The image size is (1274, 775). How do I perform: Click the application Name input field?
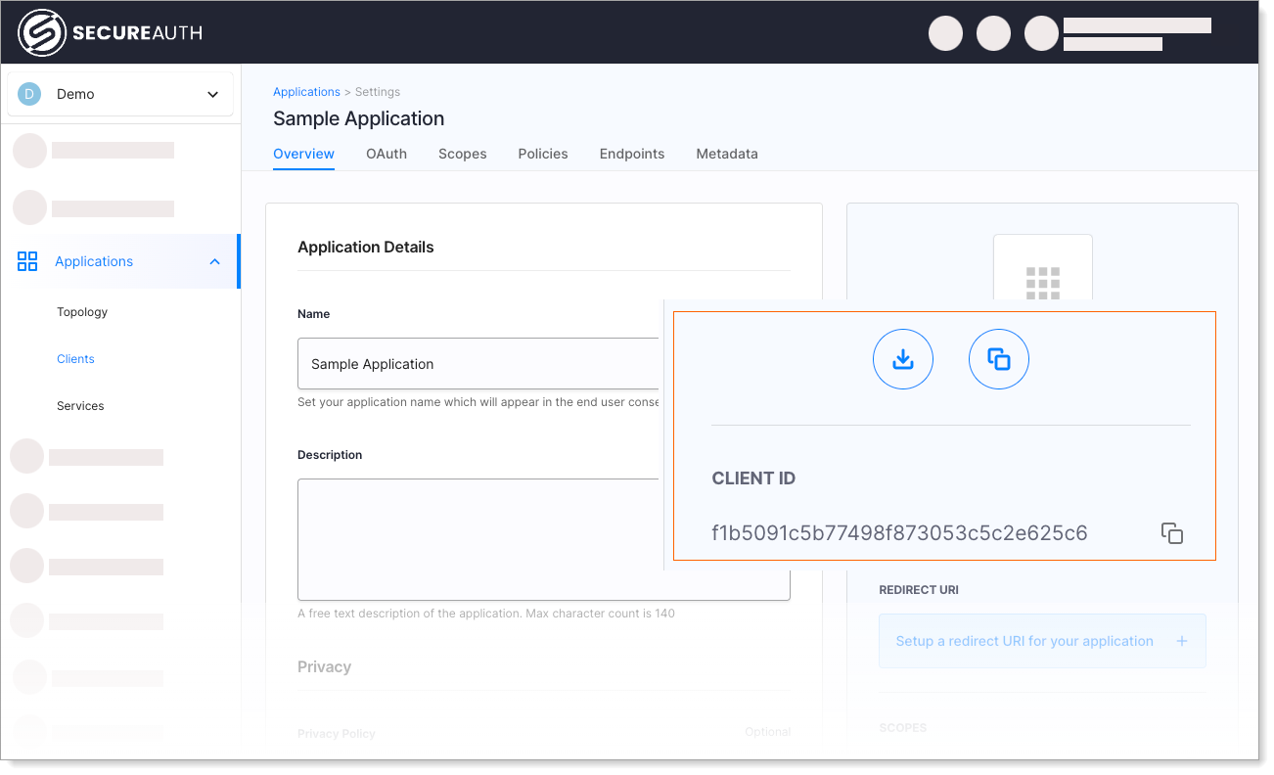479,364
